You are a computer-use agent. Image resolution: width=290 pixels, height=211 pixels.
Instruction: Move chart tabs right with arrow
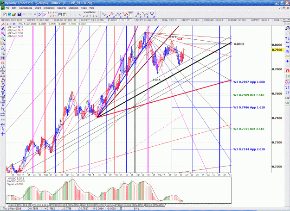[x=288, y=20]
